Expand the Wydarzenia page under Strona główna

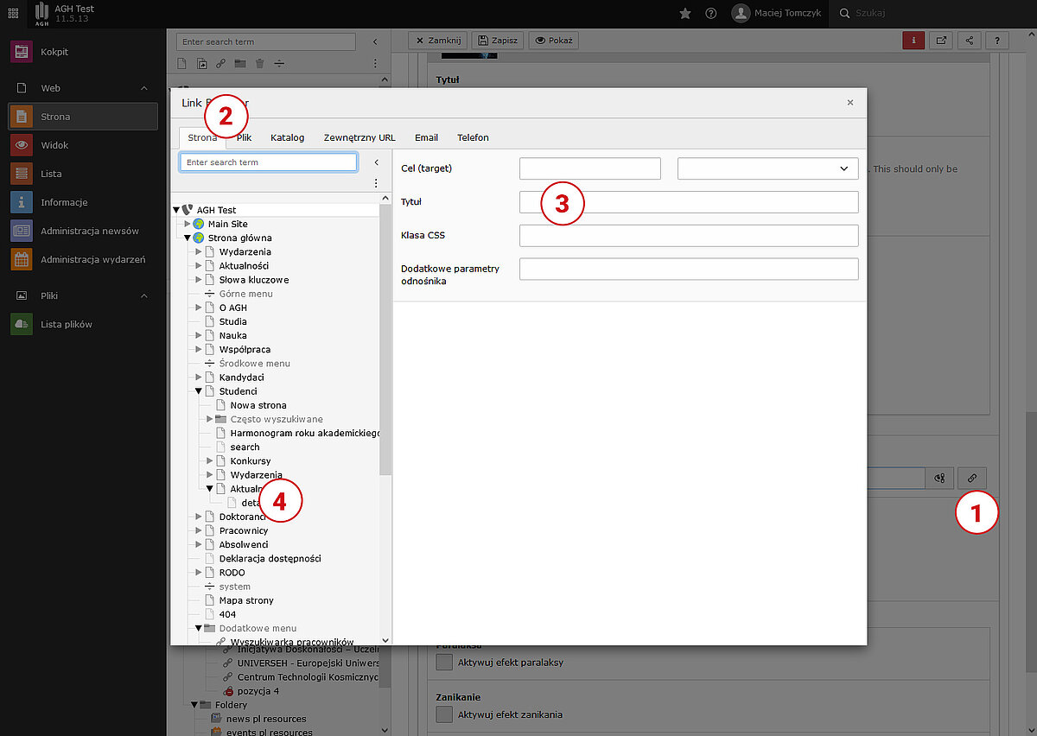(x=198, y=252)
